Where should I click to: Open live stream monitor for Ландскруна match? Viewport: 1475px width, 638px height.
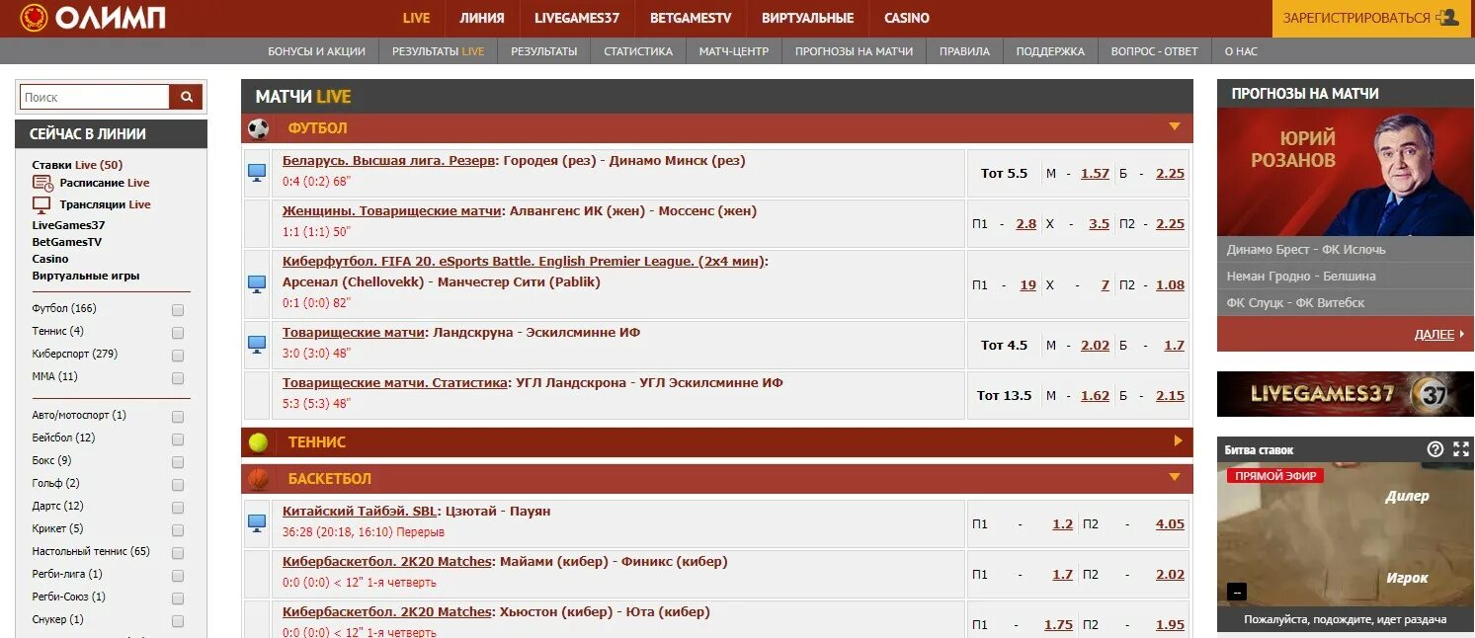pos(257,345)
